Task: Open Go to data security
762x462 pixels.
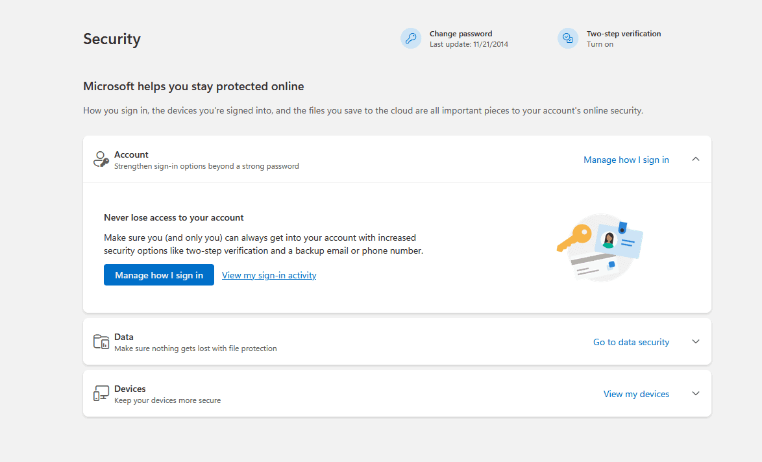Action: point(630,341)
